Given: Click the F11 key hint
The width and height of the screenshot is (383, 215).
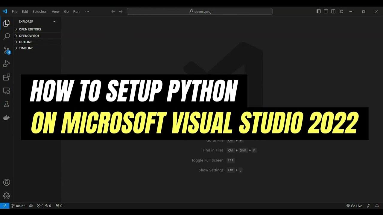Looking at the screenshot, I should coord(231,160).
